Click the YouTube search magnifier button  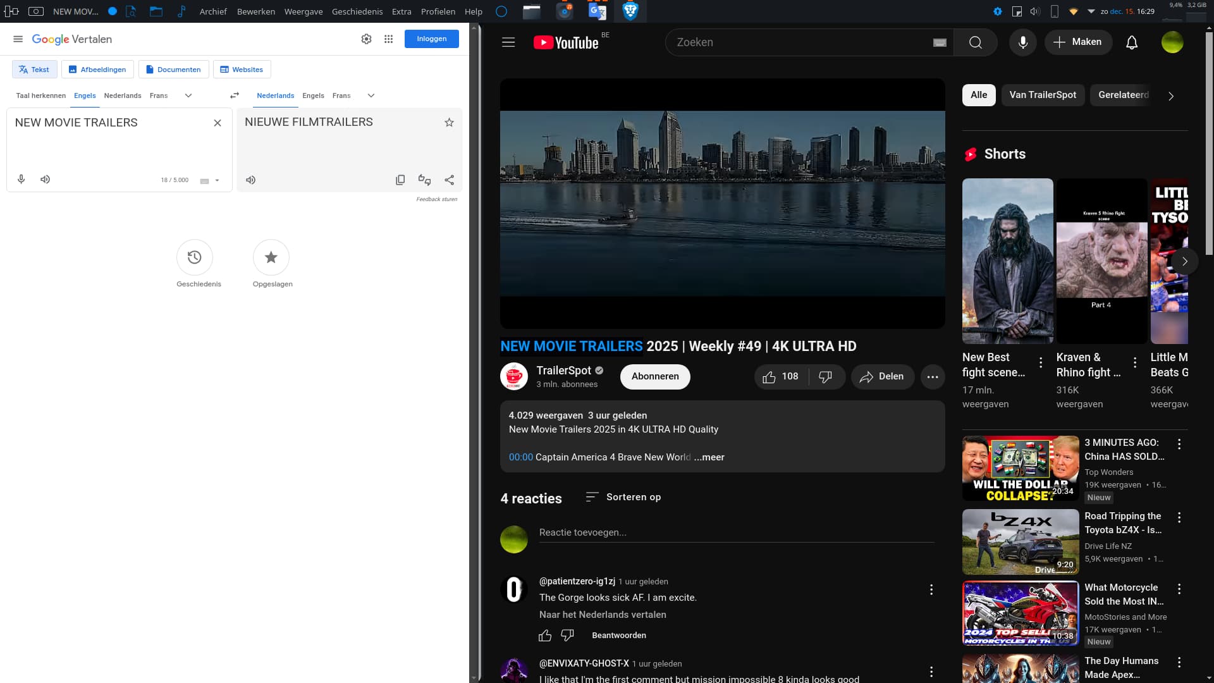coord(976,42)
